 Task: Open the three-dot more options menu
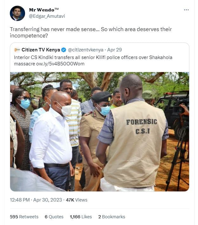point(186,10)
